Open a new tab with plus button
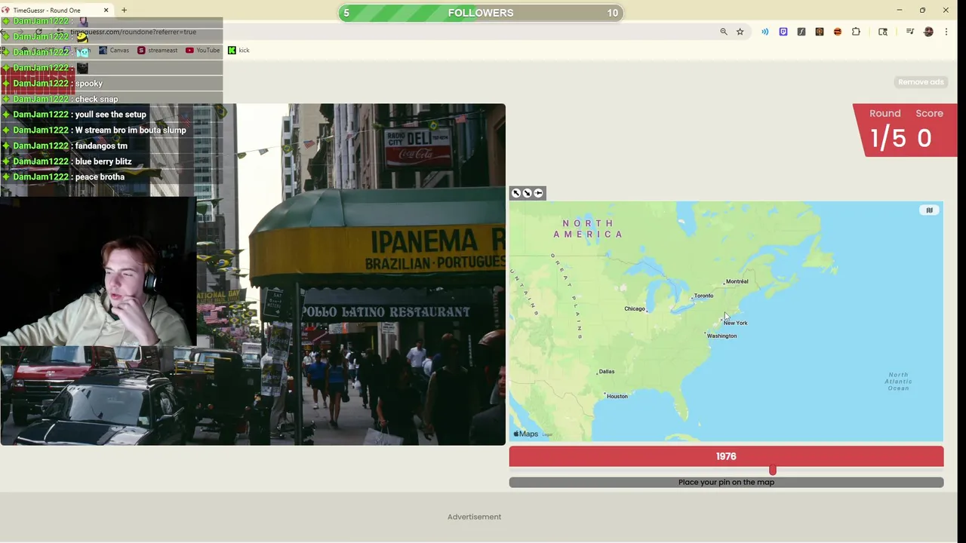966x543 pixels. [x=124, y=11]
